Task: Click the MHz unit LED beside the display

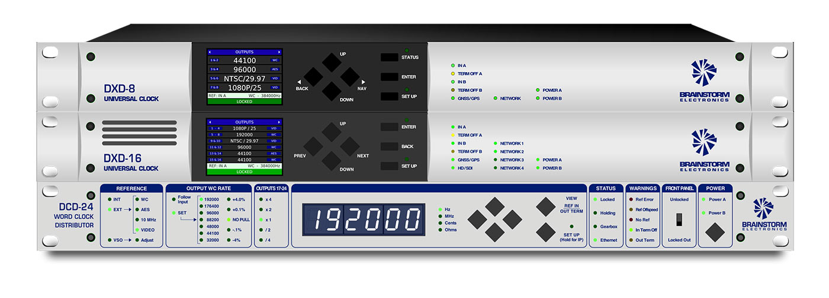Action: (439, 216)
